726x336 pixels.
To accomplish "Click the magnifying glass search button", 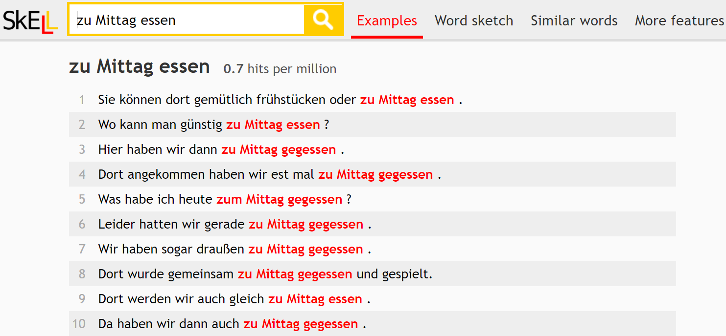I will pyautogui.click(x=323, y=20).
